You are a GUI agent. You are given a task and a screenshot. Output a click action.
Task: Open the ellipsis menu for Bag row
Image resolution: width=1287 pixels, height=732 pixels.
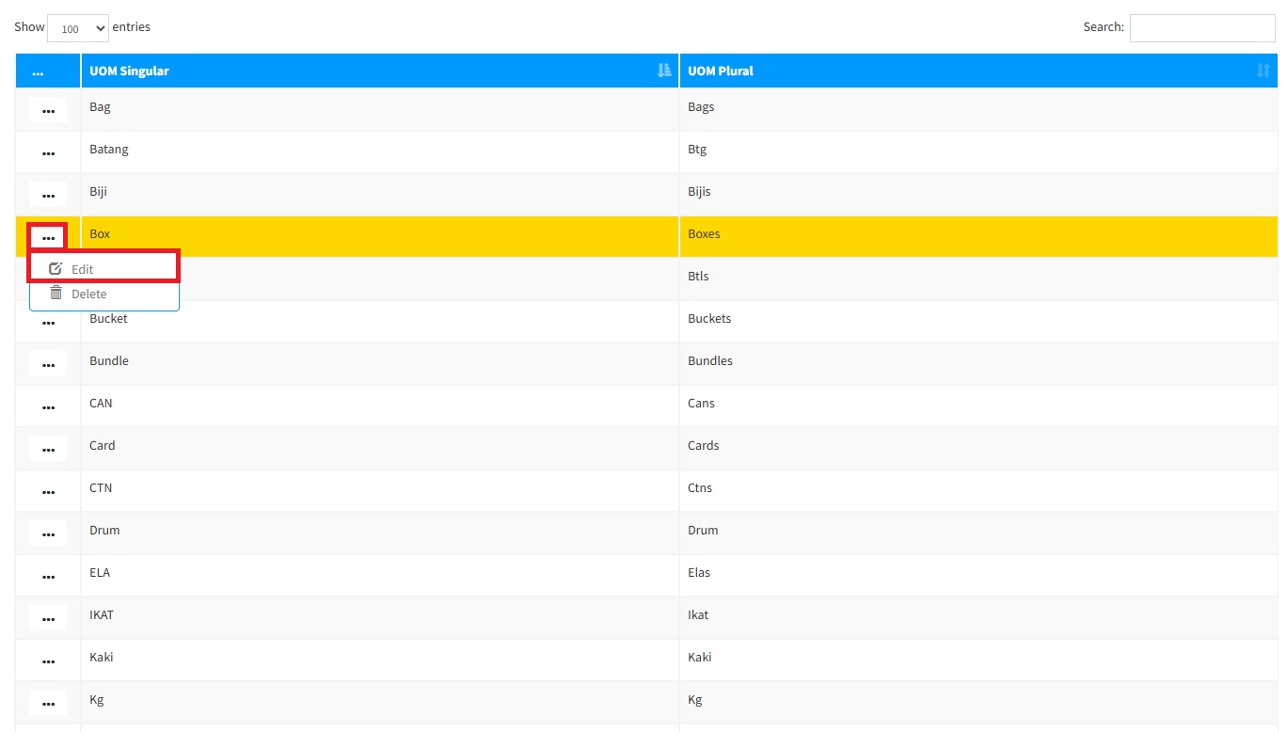pos(48,110)
